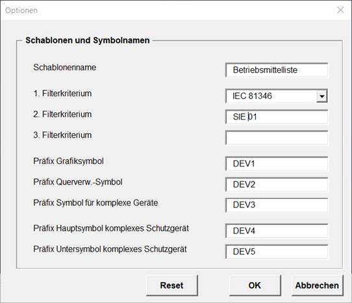Screen dimensions: 352x303
Task: Click the DEV1 Präfix Grafiksymbol field
Action: click(x=277, y=164)
